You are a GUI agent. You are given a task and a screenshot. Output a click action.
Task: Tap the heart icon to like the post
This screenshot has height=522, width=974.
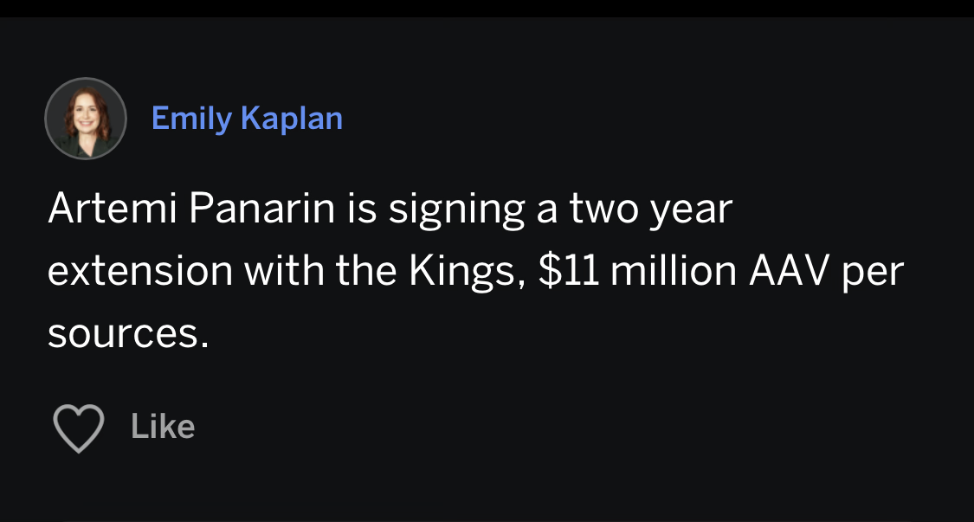click(x=79, y=427)
